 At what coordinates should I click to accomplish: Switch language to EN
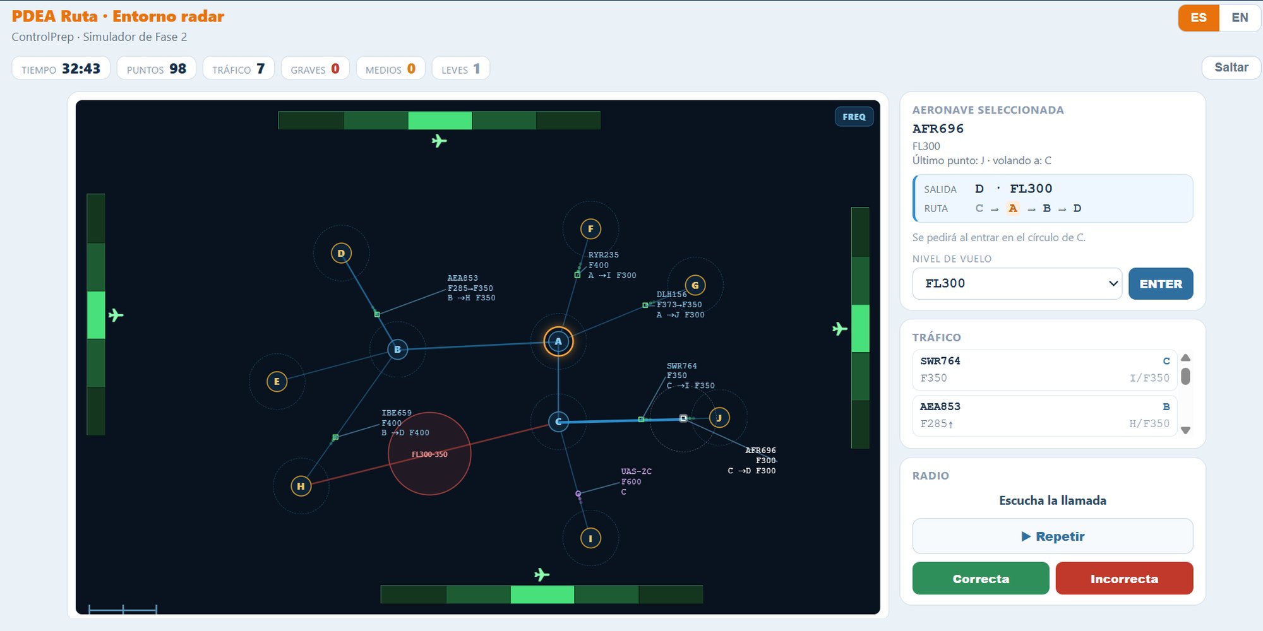click(x=1240, y=18)
